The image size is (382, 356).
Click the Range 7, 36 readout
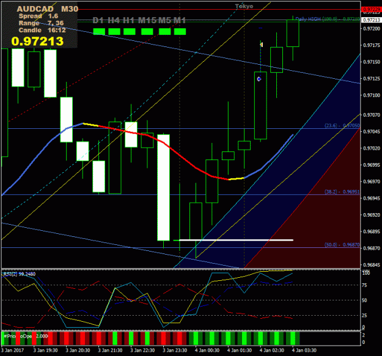point(41,23)
